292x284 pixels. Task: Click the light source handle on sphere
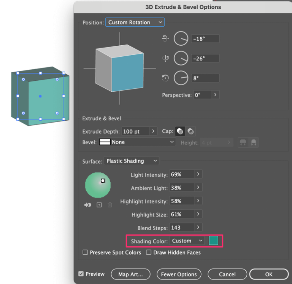pyautogui.click(x=103, y=181)
